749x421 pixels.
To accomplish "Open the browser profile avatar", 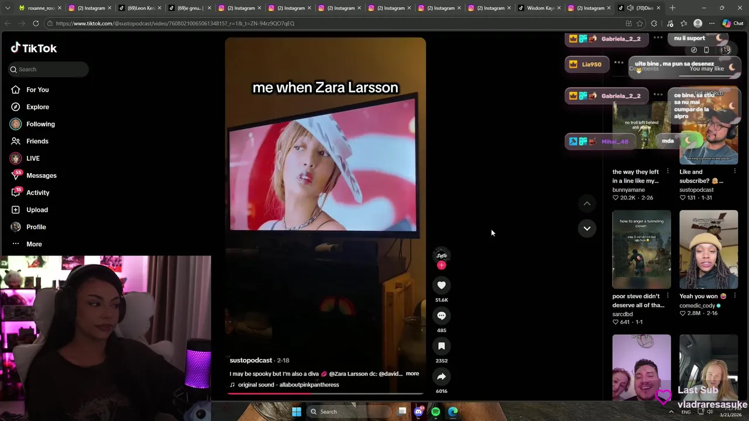I will tap(698, 23).
